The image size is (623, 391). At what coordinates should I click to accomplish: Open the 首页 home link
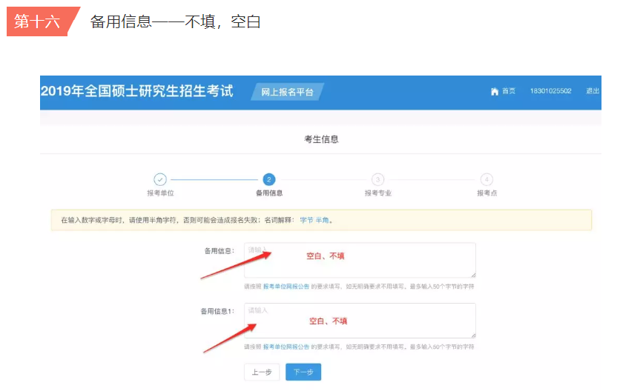click(508, 91)
